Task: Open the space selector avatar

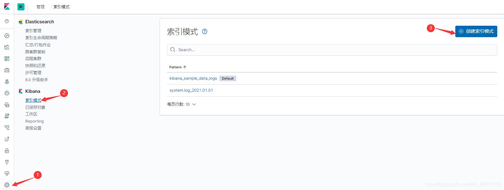Action: click(x=21, y=7)
